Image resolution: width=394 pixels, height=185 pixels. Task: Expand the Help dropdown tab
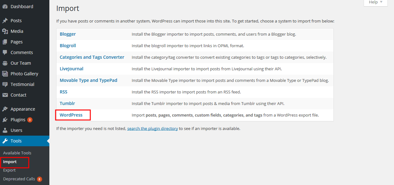click(x=376, y=2)
